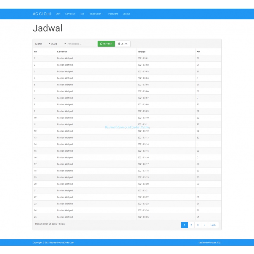Click Fardian Wahyudi in row 5

pyautogui.click(x=65, y=85)
